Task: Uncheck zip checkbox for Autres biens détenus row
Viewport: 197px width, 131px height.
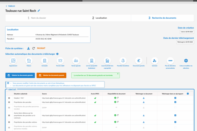Action: [175, 115]
